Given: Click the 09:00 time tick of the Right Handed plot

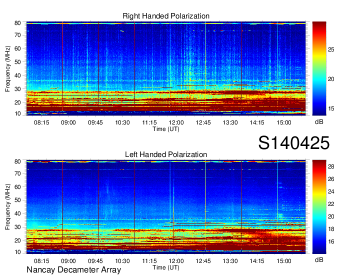Looking at the screenshot, I should coord(68,122).
